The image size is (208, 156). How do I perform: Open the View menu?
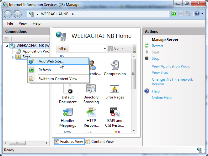point(23,23)
